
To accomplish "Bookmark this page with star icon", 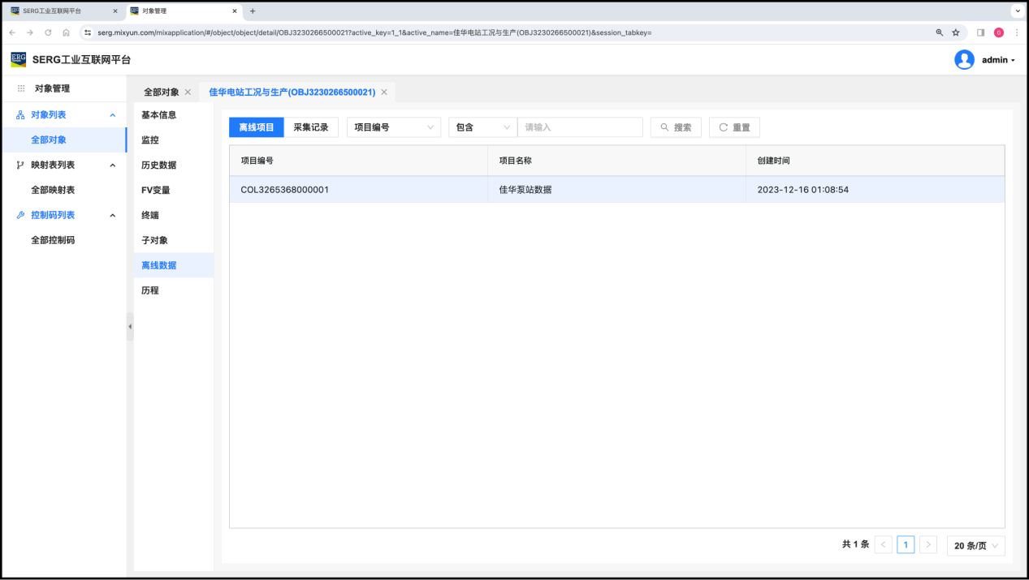I will pos(956,32).
